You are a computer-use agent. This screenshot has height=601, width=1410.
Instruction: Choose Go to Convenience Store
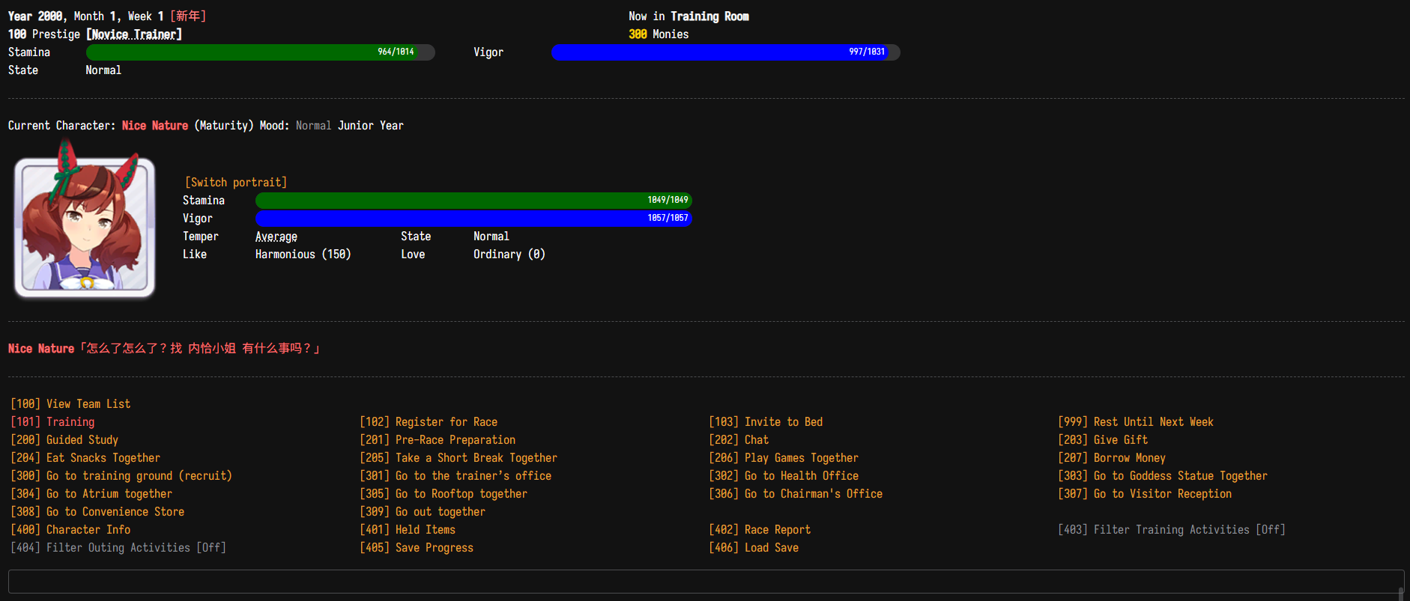[97, 512]
